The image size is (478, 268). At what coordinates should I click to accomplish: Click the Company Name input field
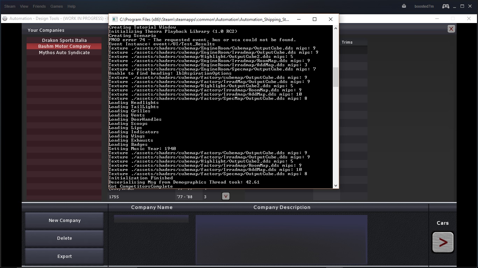(151, 219)
